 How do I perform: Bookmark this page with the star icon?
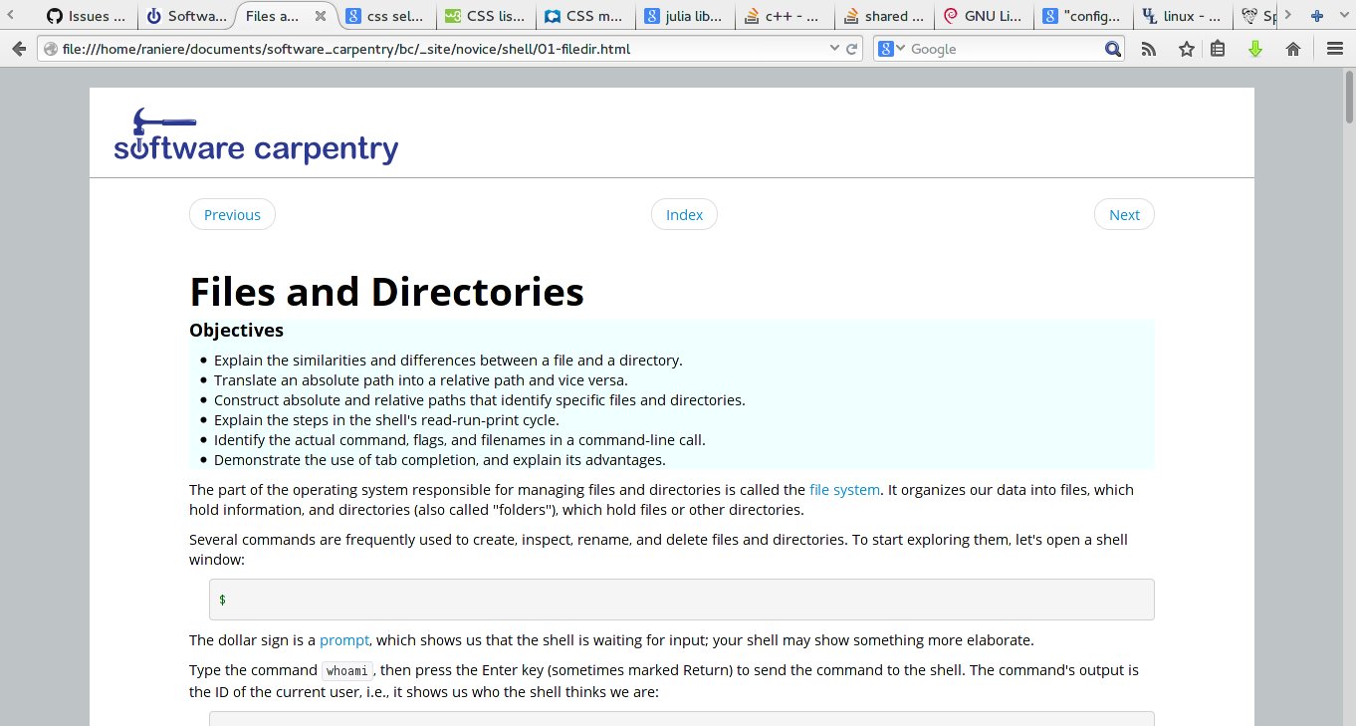(x=1187, y=49)
